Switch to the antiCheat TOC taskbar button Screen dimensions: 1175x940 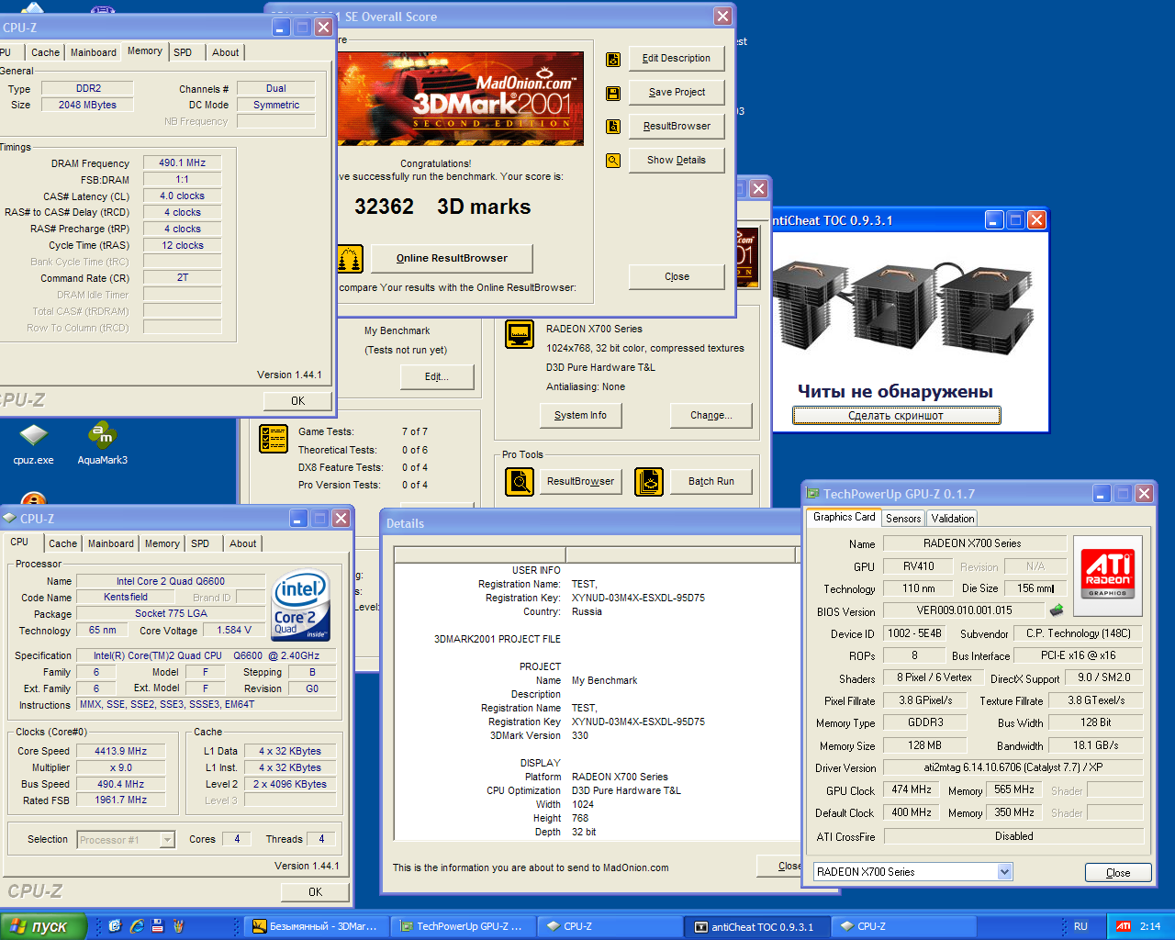pyautogui.click(x=755, y=926)
